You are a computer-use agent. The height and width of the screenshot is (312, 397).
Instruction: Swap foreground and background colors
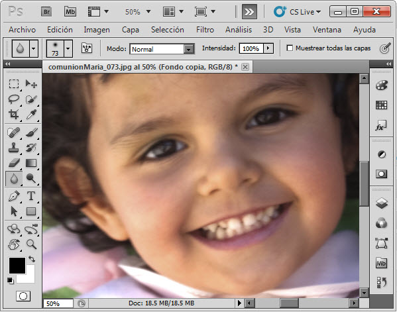32,259
